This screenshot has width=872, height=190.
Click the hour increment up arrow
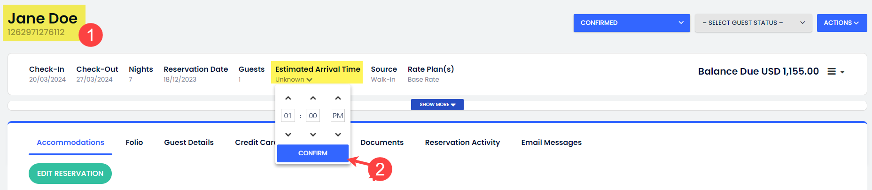(x=288, y=98)
